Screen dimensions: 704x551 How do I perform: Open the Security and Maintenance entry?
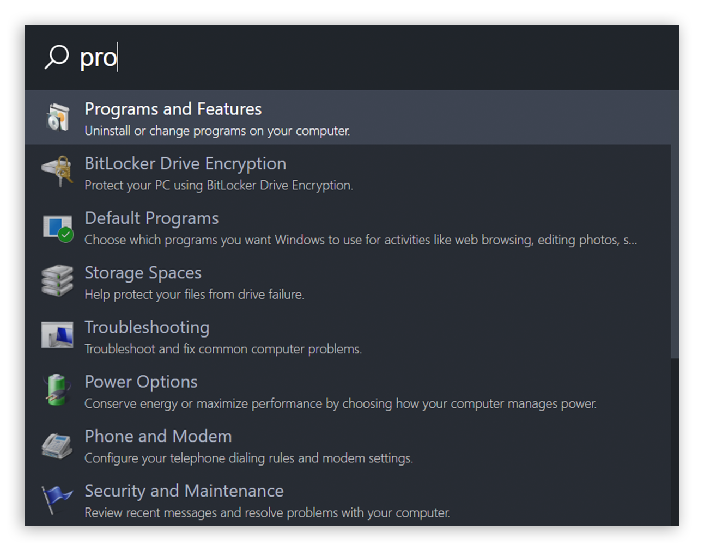pos(348,499)
